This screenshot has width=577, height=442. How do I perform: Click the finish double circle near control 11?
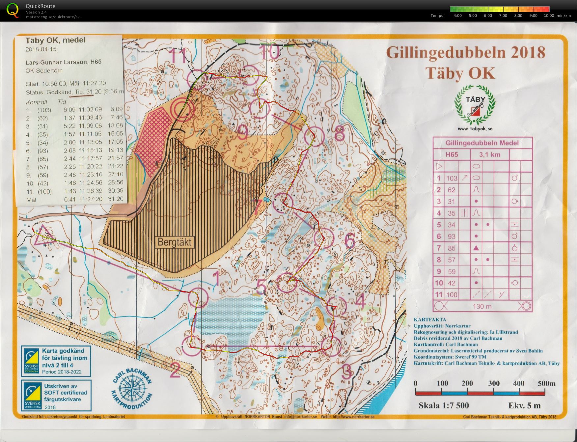point(180,108)
